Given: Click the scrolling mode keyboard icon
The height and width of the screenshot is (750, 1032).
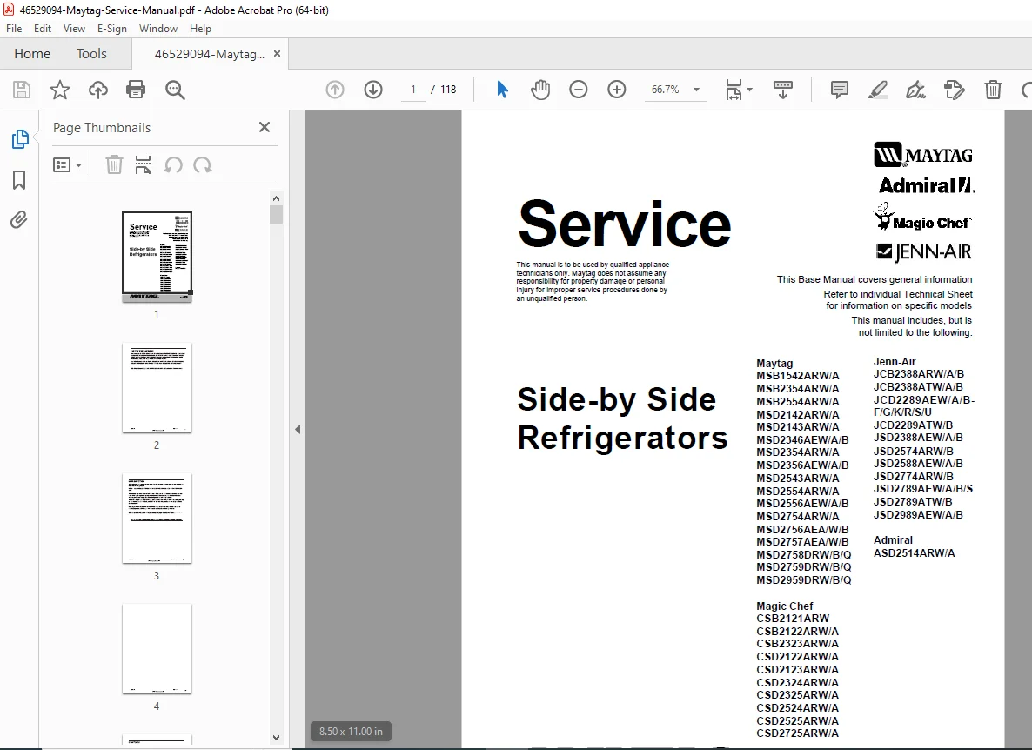Looking at the screenshot, I should click(782, 90).
